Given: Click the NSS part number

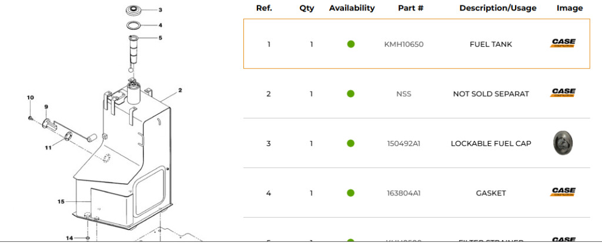Looking at the screenshot, I should [403, 93].
